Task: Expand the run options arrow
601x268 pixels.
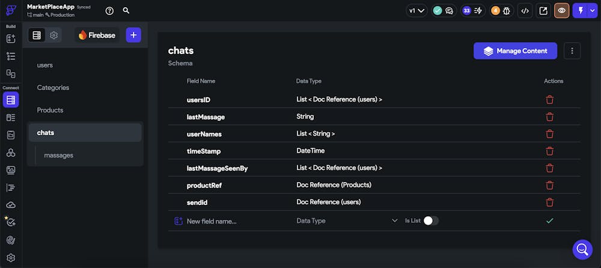Action: 593,11
